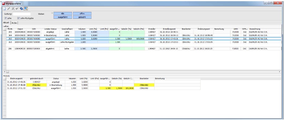Sort by Letzter Status column header

[50, 29]
